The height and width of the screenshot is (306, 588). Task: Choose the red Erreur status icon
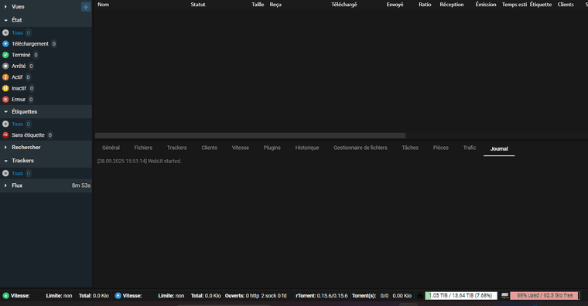click(5, 100)
